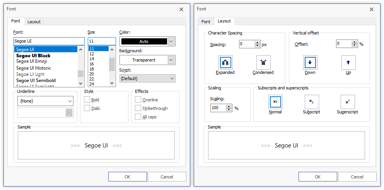Click the Font name input field
This screenshot has height=190, width=384.
[x=49, y=41]
